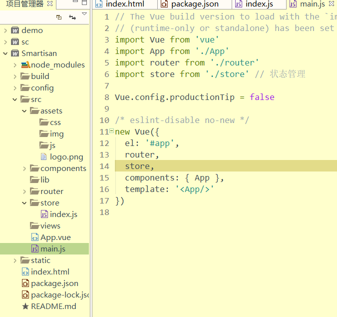Toggle Link with Editor arrows icon

72,17
